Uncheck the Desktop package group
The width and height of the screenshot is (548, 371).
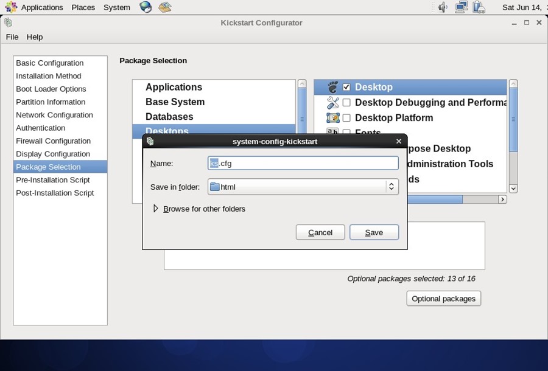(346, 87)
